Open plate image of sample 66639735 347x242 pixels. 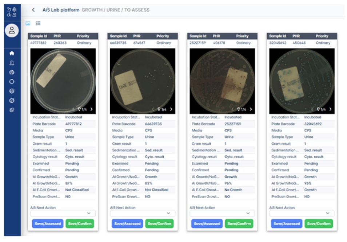[x=143, y=81]
